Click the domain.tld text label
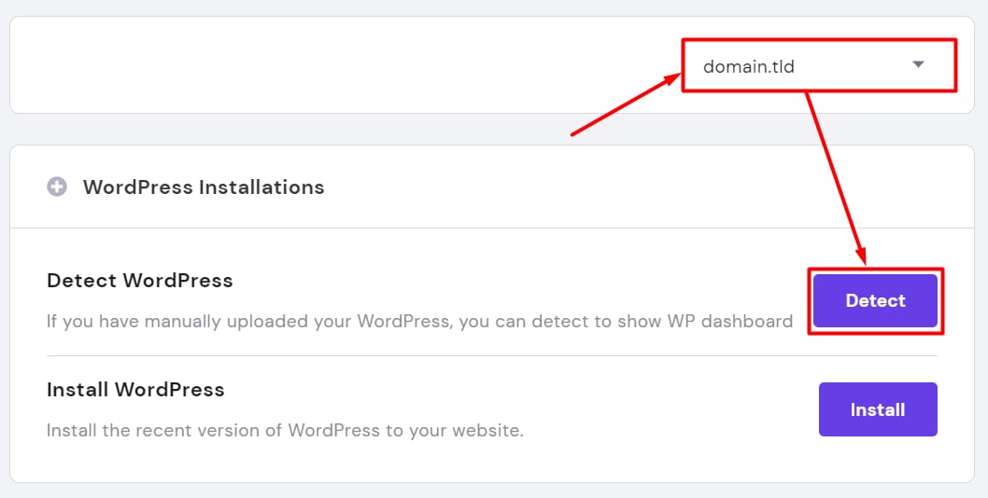 coord(749,66)
